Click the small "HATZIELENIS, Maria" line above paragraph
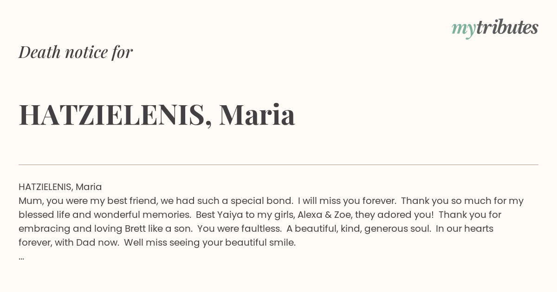Viewport: 557px width, 292px height. click(x=60, y=187)
